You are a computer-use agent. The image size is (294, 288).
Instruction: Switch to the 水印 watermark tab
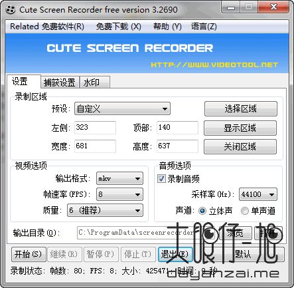95,82
